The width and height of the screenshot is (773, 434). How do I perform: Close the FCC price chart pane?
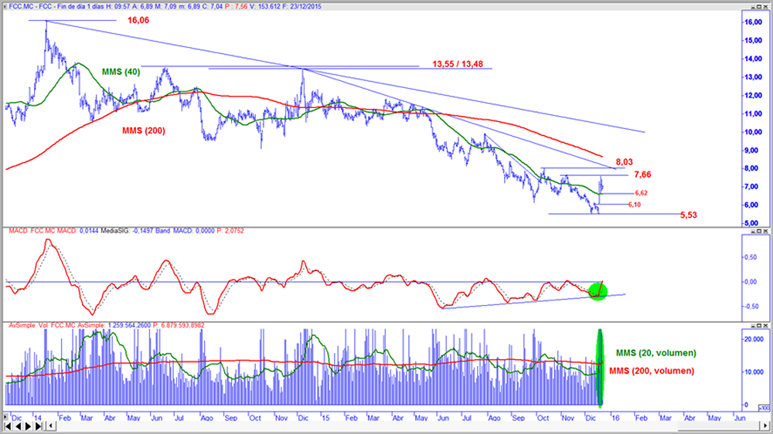tap(765, 6)
